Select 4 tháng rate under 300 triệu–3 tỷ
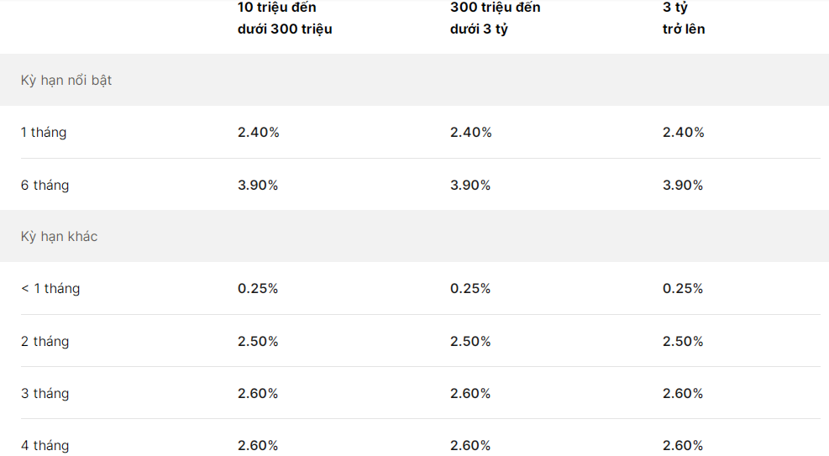 (470, 446)
